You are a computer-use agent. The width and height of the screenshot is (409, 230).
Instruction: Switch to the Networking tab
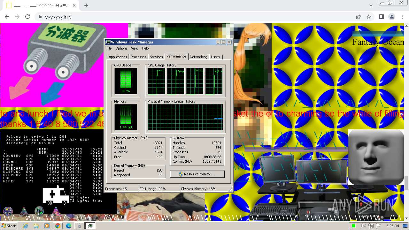pyautogui.click(x=198, y=57)
